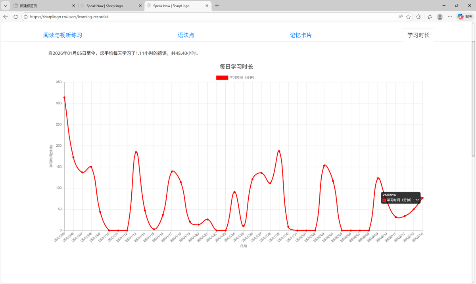Select the 26/02/09 peak data point
The image size is (476, 284).
(378, 178)
